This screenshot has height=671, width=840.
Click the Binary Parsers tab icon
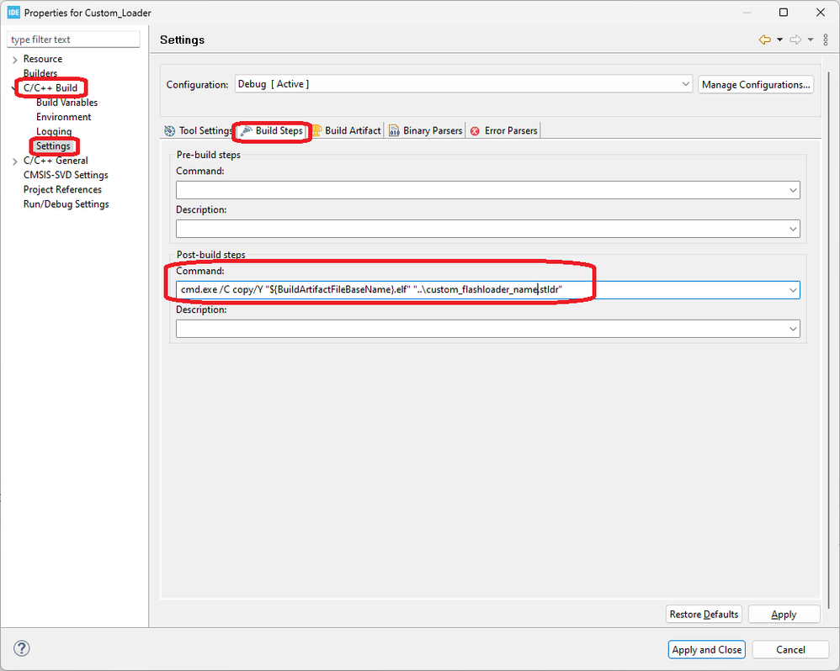coord(394,131)
